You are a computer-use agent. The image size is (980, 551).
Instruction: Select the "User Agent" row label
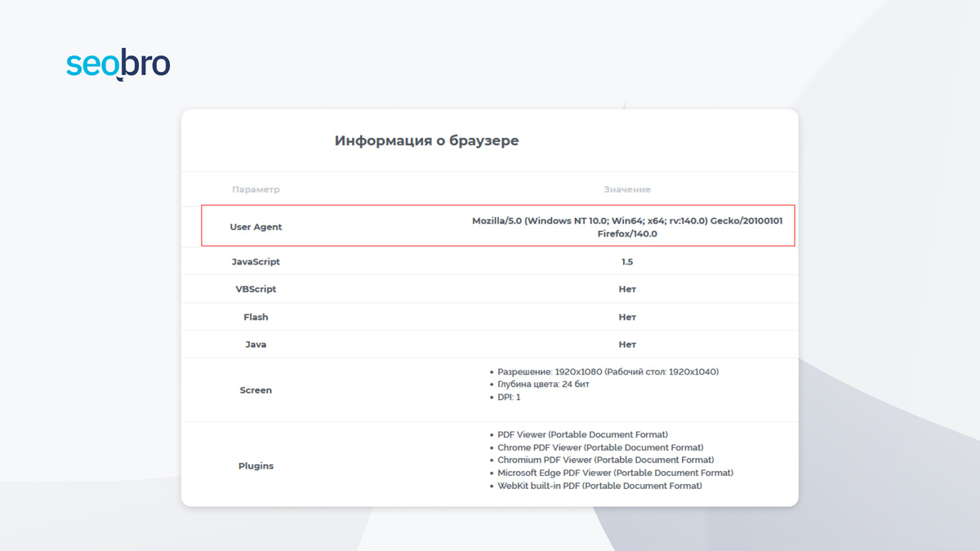256,227
